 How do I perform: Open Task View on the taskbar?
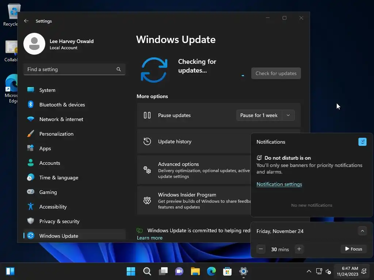(163, 271)
